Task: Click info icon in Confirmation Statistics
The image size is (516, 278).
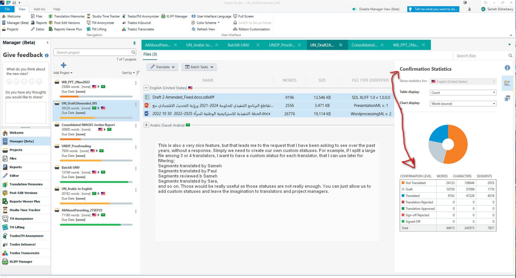Action: (x=507, y=68)
